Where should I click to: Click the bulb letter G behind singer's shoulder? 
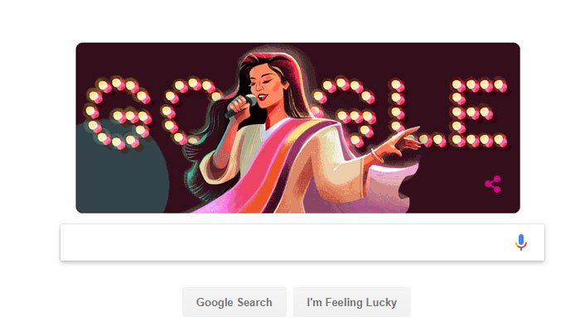344,113
